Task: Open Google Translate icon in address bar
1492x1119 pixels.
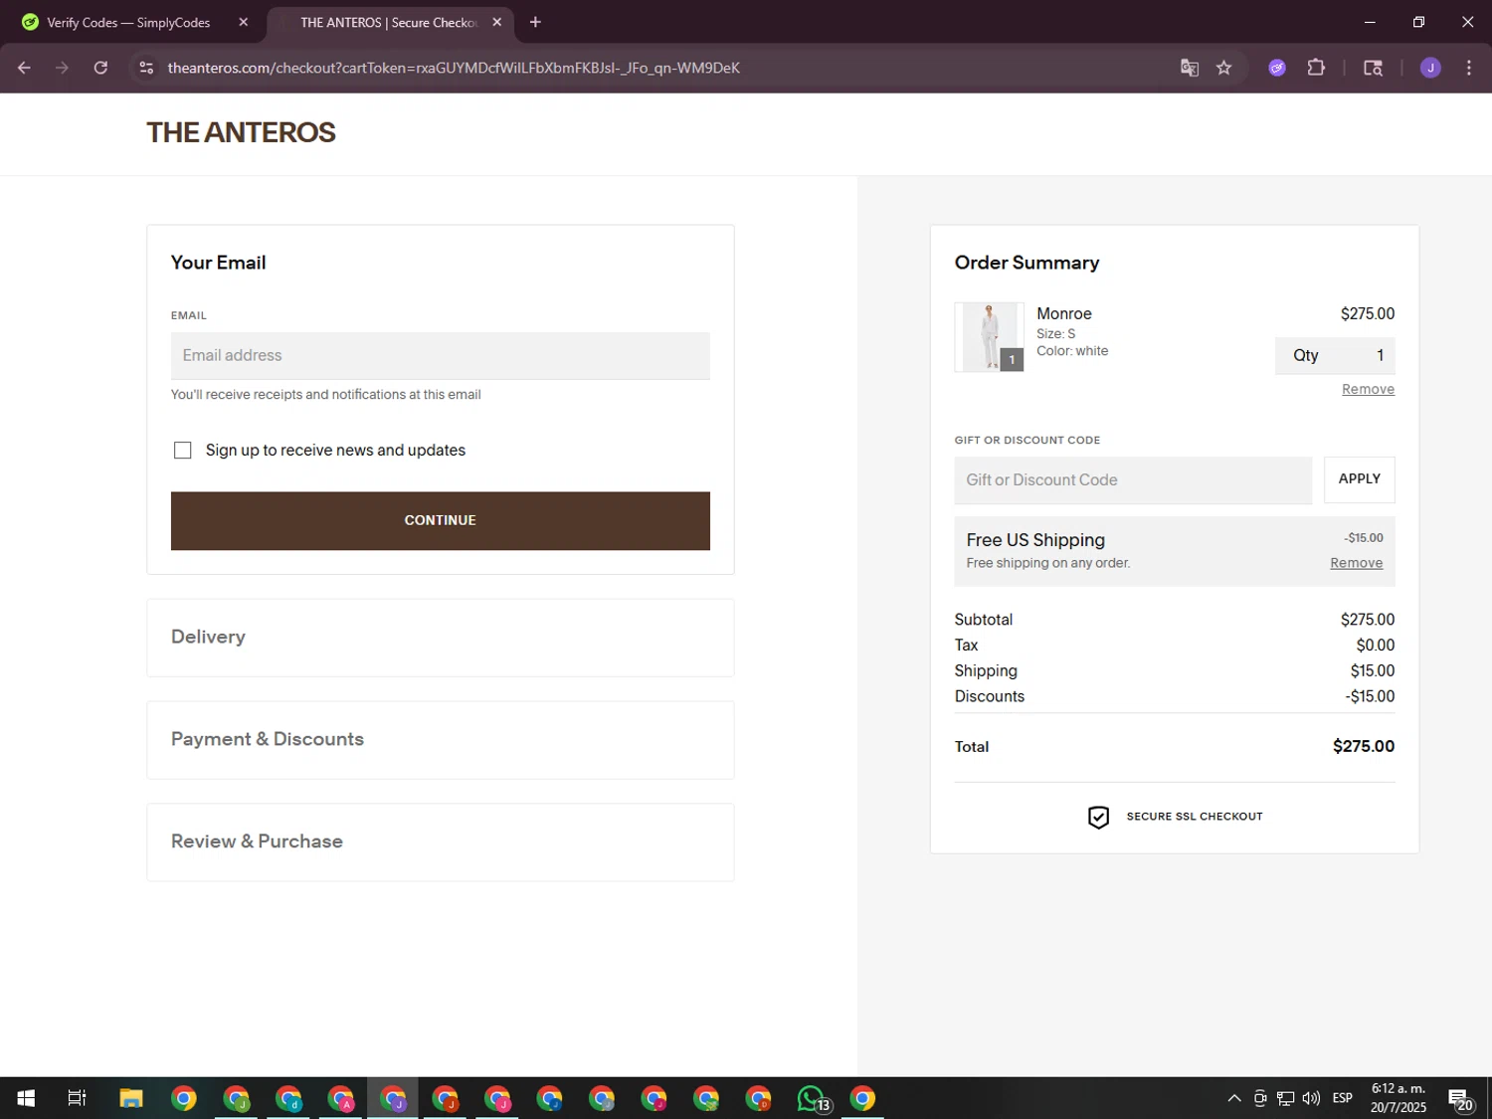Action: 1189,68
